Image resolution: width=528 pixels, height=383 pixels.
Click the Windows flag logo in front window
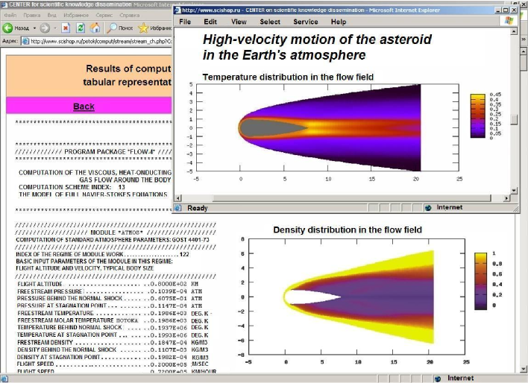pos(509,21)
